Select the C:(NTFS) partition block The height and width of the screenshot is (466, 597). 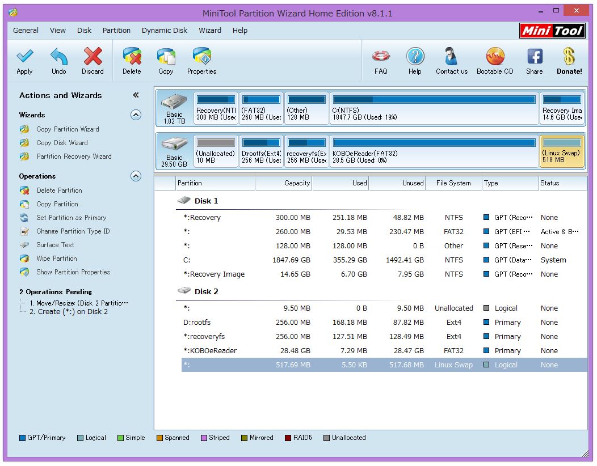[434, 108]
